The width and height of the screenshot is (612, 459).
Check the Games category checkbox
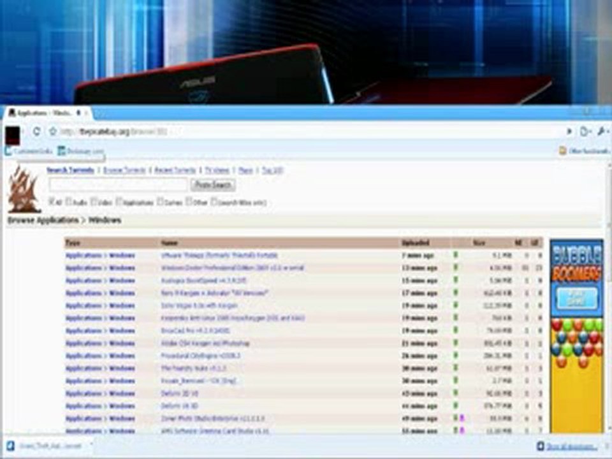pos(160,202)
